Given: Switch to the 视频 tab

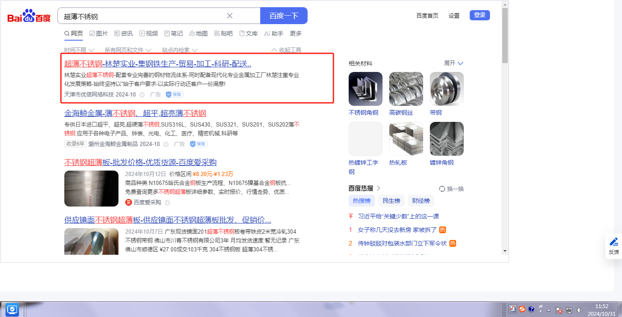Looking at the screenshot, I should tap(149, 33).
